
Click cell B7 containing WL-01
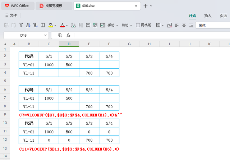click(29, 98)
